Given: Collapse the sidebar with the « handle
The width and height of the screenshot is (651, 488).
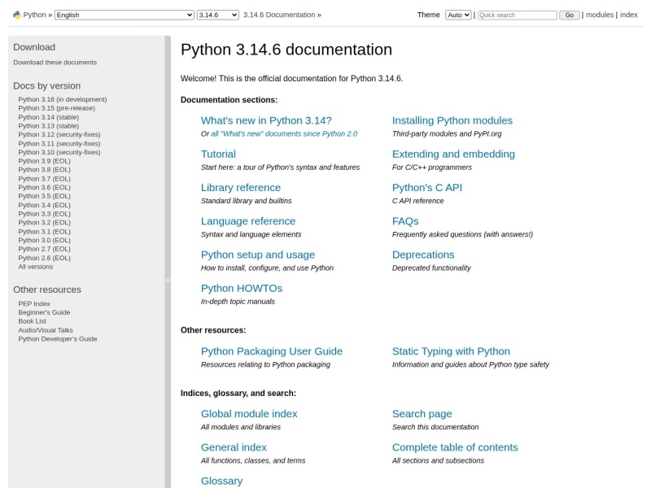Looking at the screenshot, I should coord(168,281).
